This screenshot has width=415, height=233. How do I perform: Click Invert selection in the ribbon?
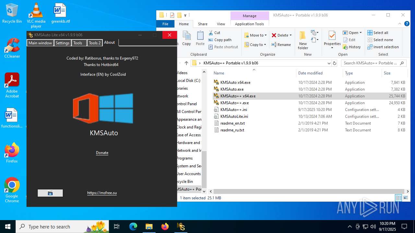click(x=383, y=47)
